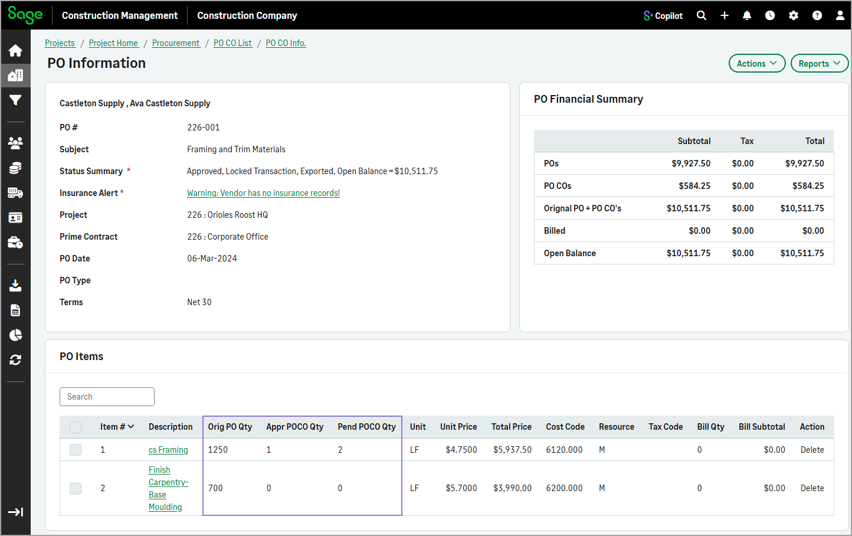Open the pie chart reports sidebar icon
The image size is (852, 536).
point(15,335)
